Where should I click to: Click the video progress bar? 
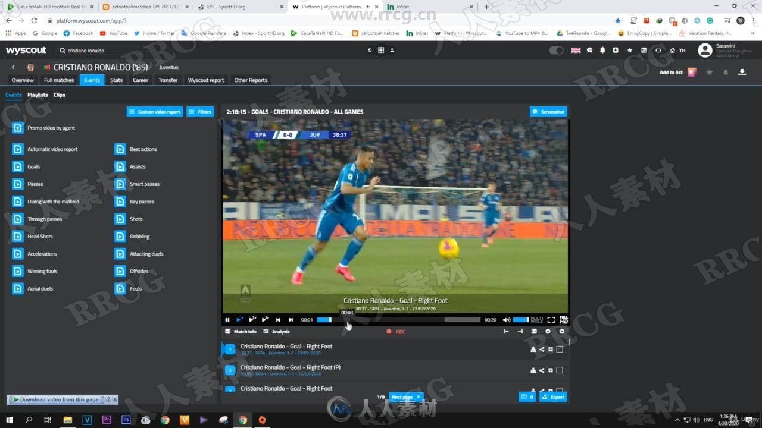(398, 320)
